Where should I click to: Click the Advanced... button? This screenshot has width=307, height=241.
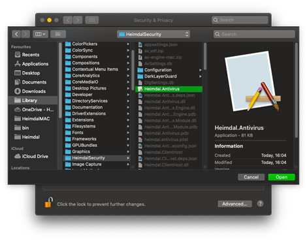point(234,204)
